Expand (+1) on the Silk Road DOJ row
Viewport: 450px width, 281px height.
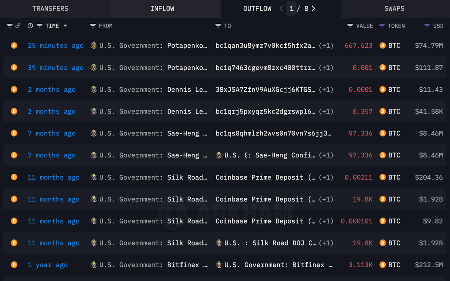[x=326, y=243]
